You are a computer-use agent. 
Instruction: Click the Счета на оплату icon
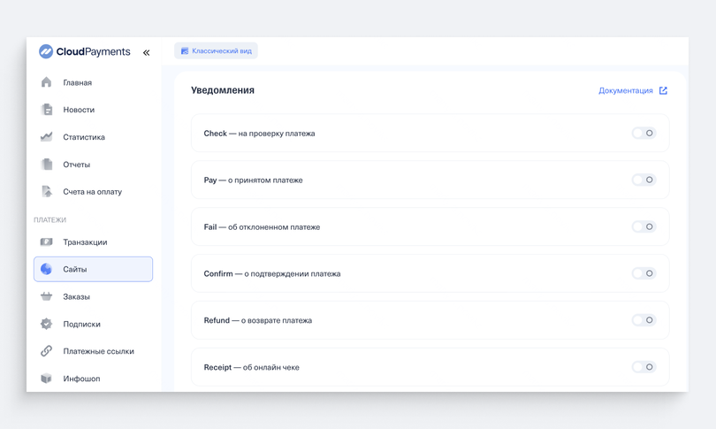[47, 191]
